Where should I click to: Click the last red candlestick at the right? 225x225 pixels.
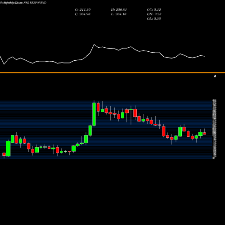(x=204, y=133)
